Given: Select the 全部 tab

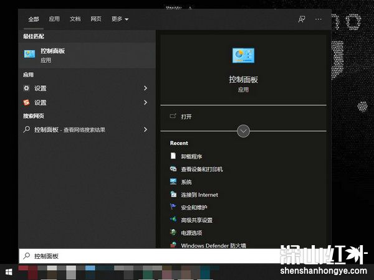Looking at the screenshot, I should tap(34, 19).
